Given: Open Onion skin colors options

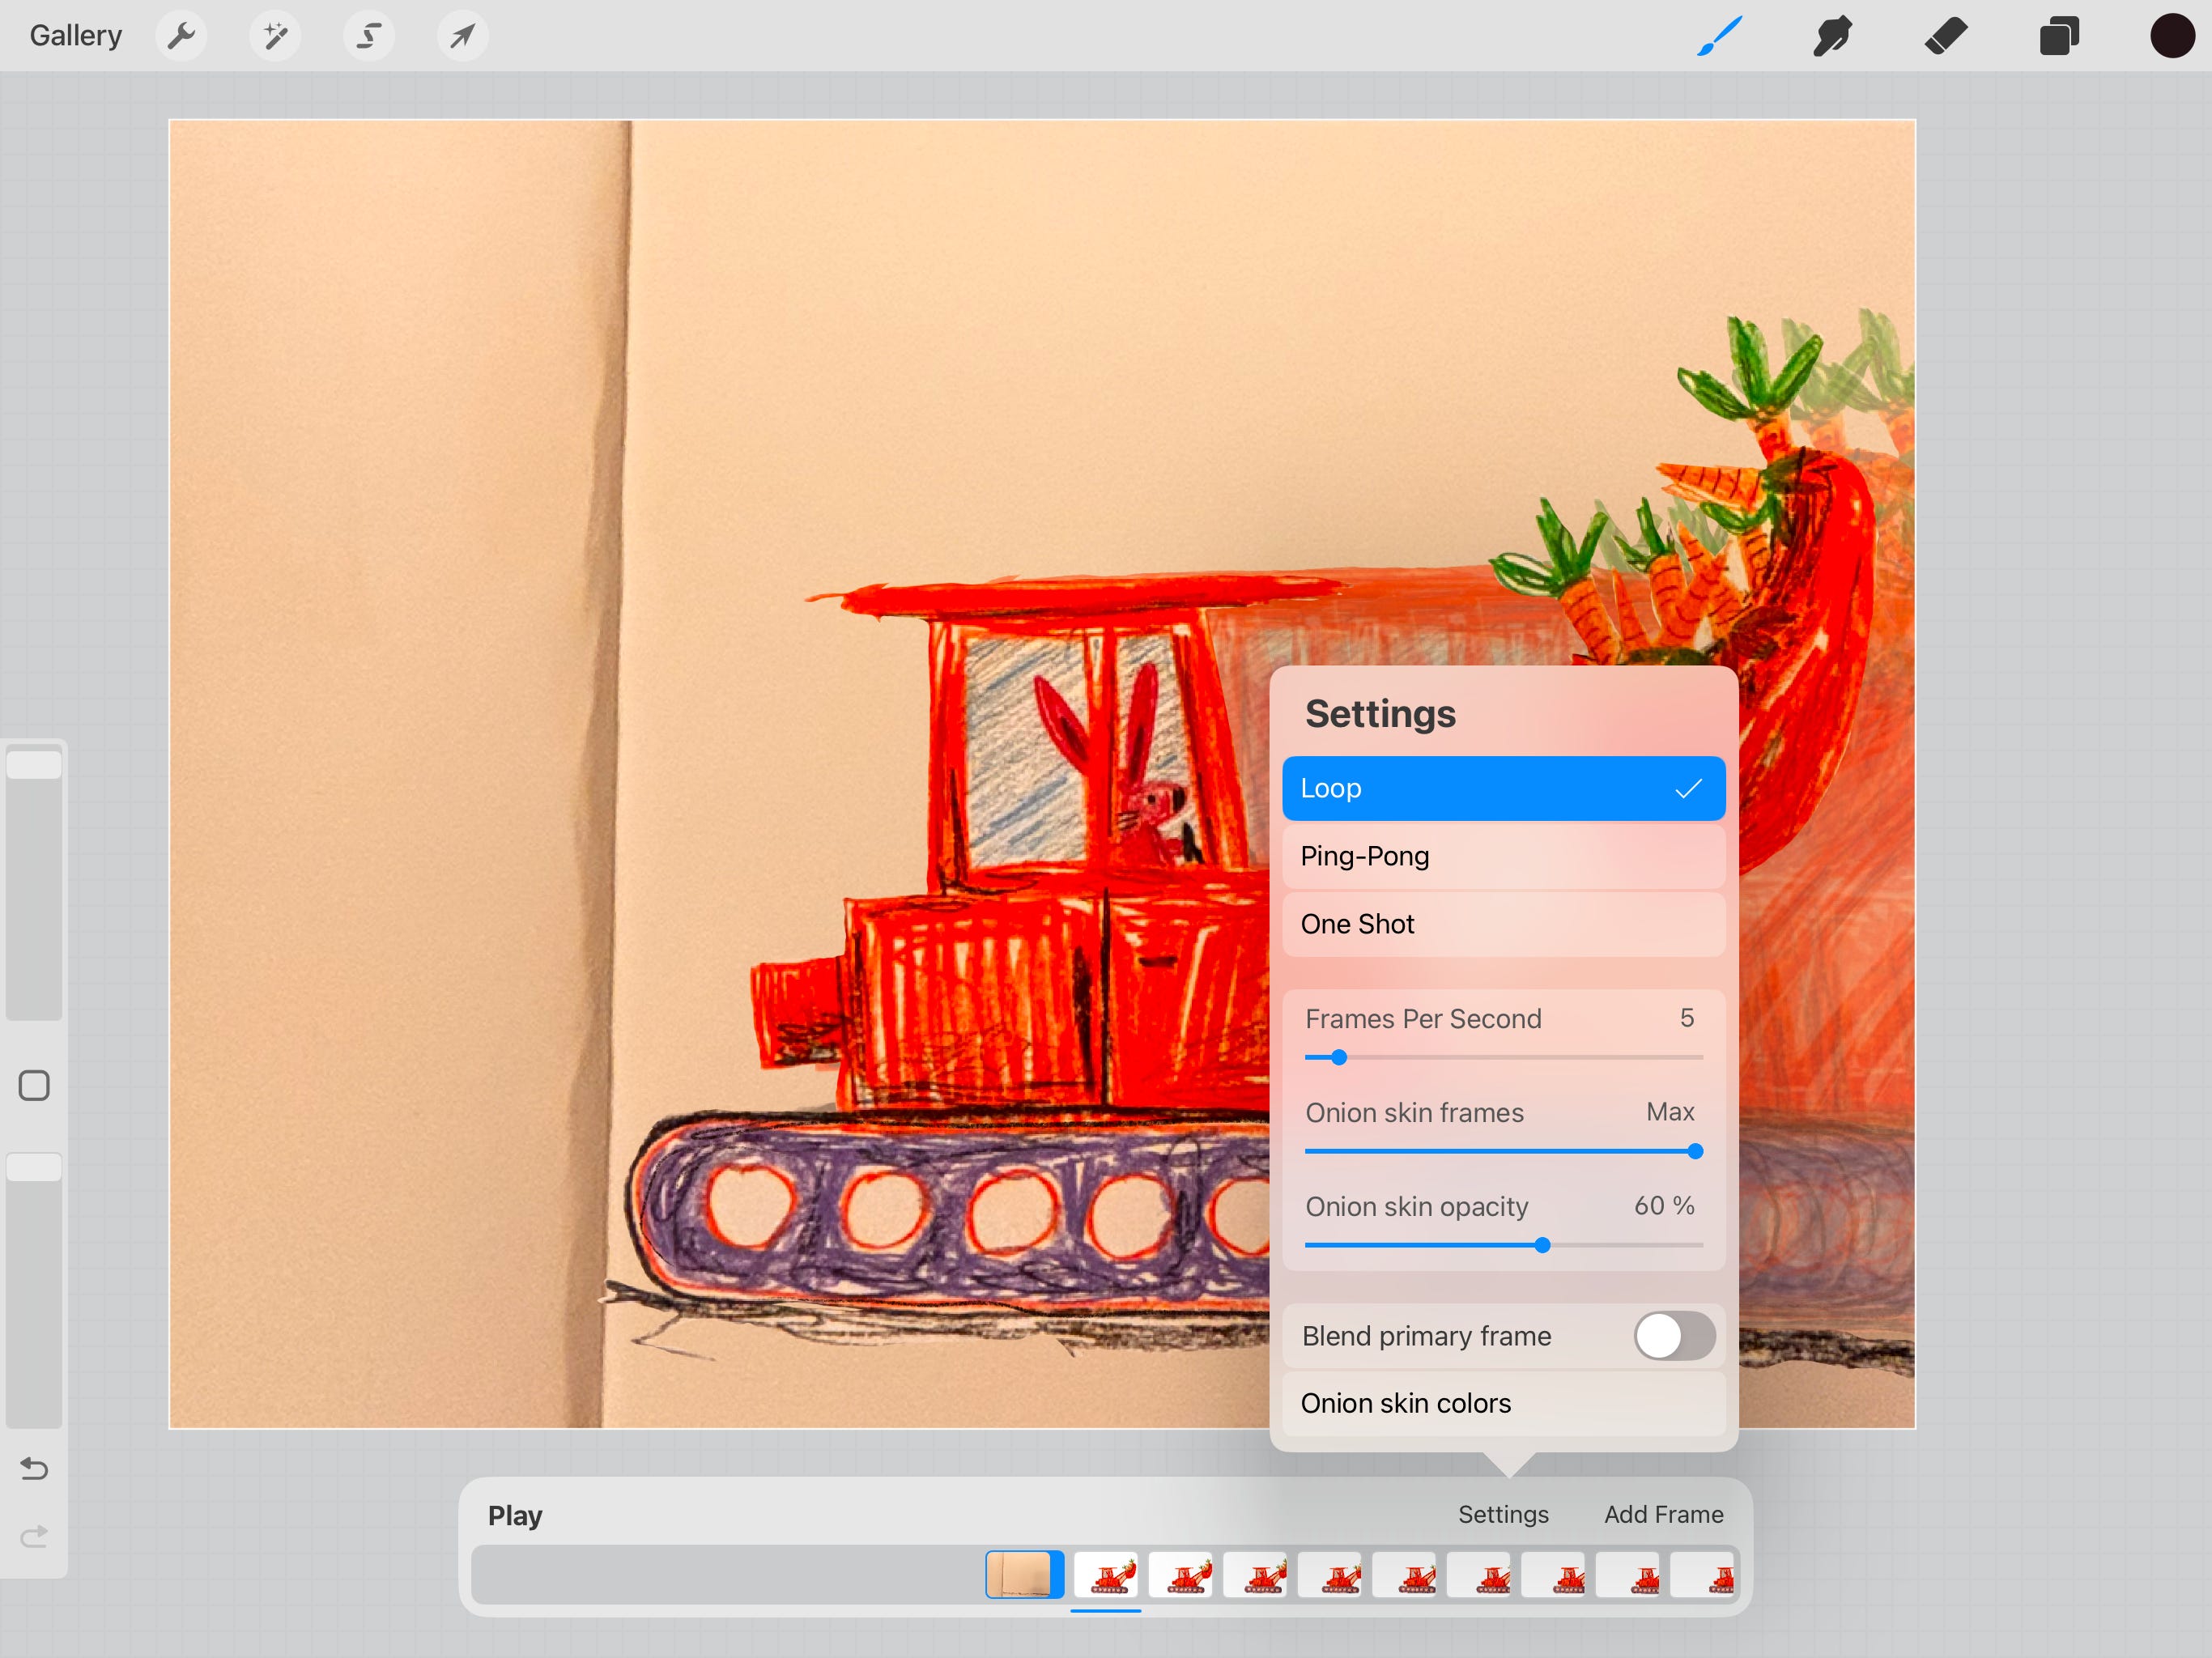Looking at the screenshot, I should coord(1503,1403).
